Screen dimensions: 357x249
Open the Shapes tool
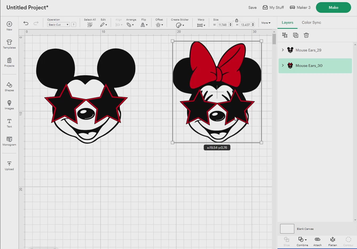[x=9, y=87]
